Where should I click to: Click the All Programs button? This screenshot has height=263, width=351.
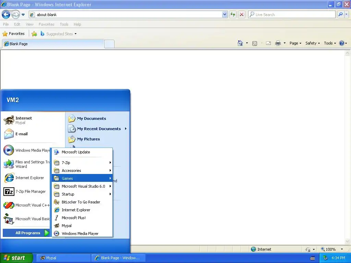click(26, 233)
